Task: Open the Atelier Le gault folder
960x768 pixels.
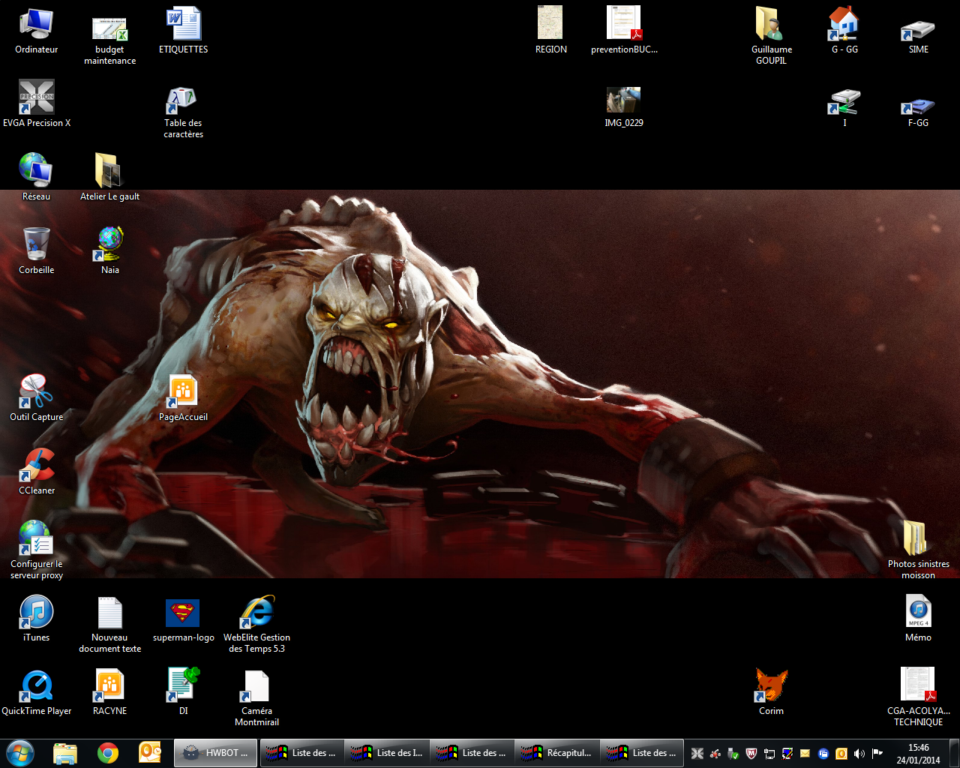Action: tap(109, 178)
